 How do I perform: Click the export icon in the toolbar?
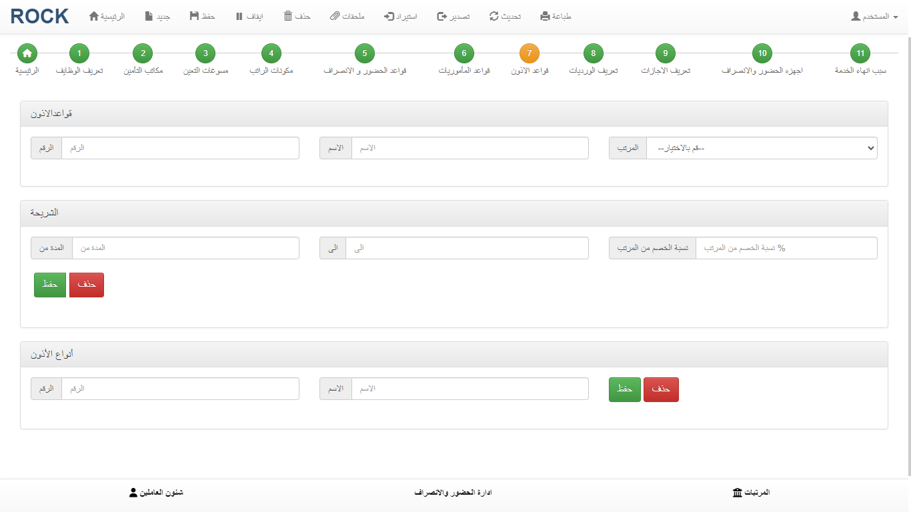(441, 16)
